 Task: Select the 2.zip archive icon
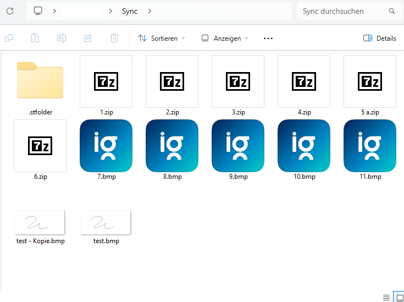click(x=172, y=81)
